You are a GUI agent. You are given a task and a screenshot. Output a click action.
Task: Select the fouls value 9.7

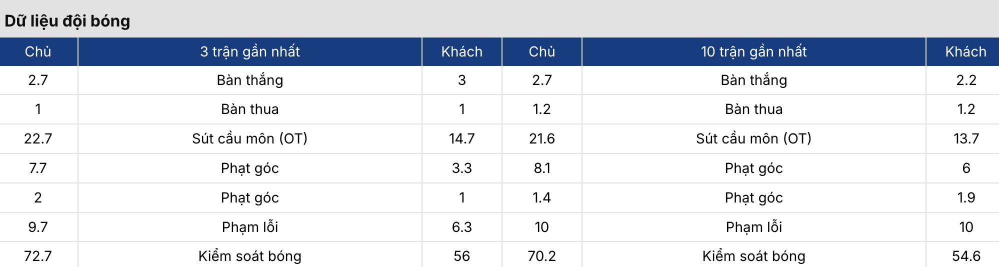coord(38,227)
